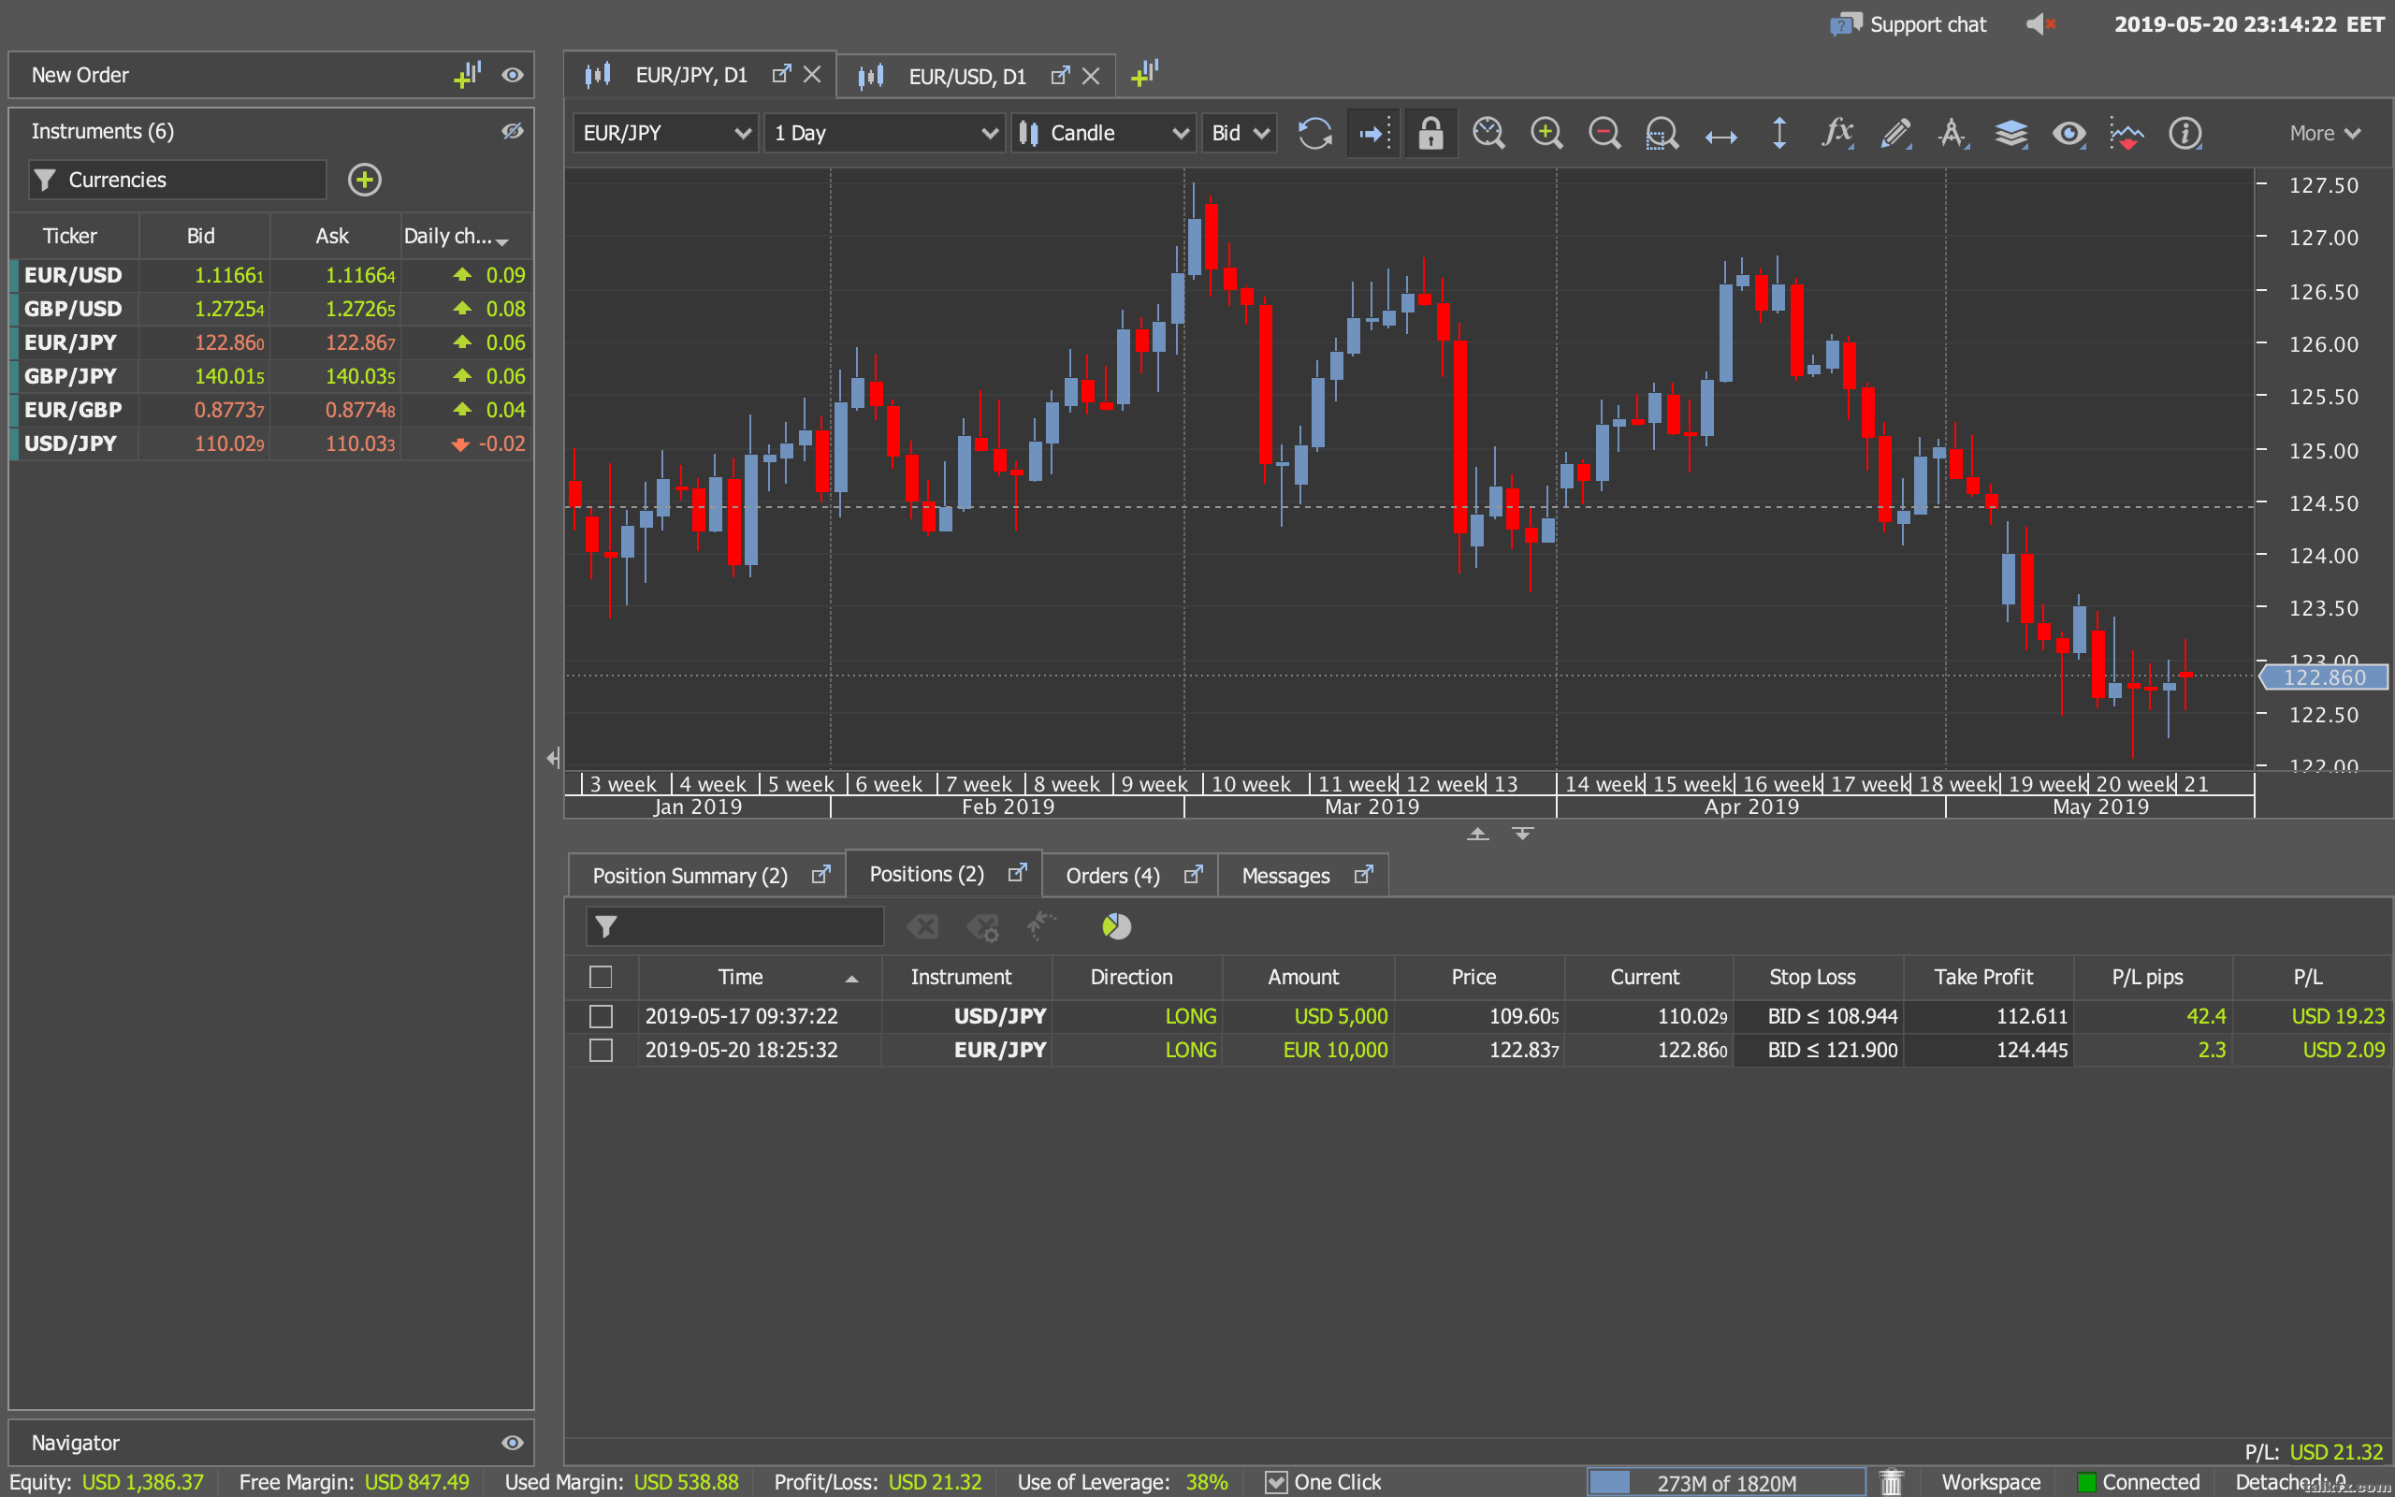This screenshot has width=2395, height=1497.
Task: Collapse the left side panel arrow
Action: click(553, 758)
